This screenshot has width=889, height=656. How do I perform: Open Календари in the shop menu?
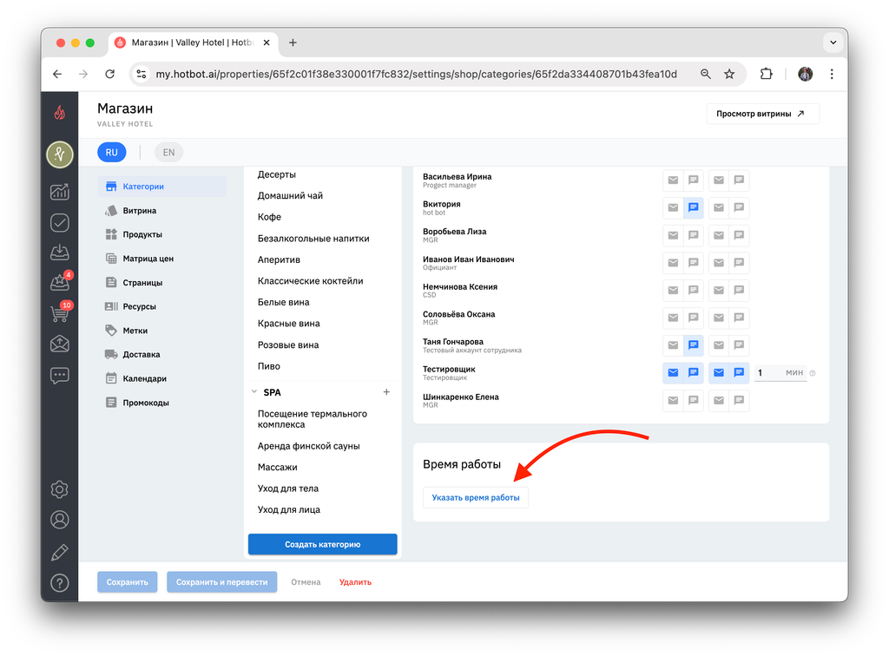(x=161, y=378)
